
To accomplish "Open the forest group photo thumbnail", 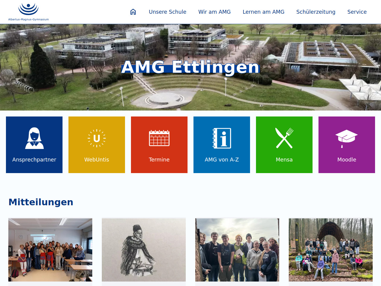I will pos(331,250).
